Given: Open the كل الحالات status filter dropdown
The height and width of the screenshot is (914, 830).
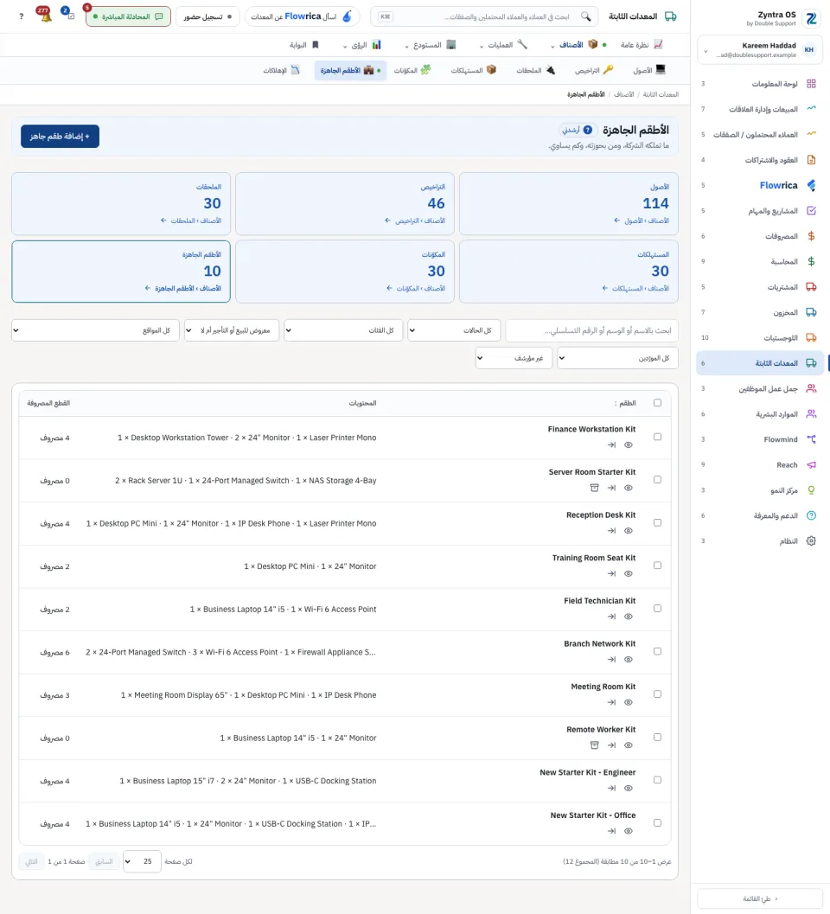Looking at the screenshot, I should pyautogui.click(x=453, y=330).
